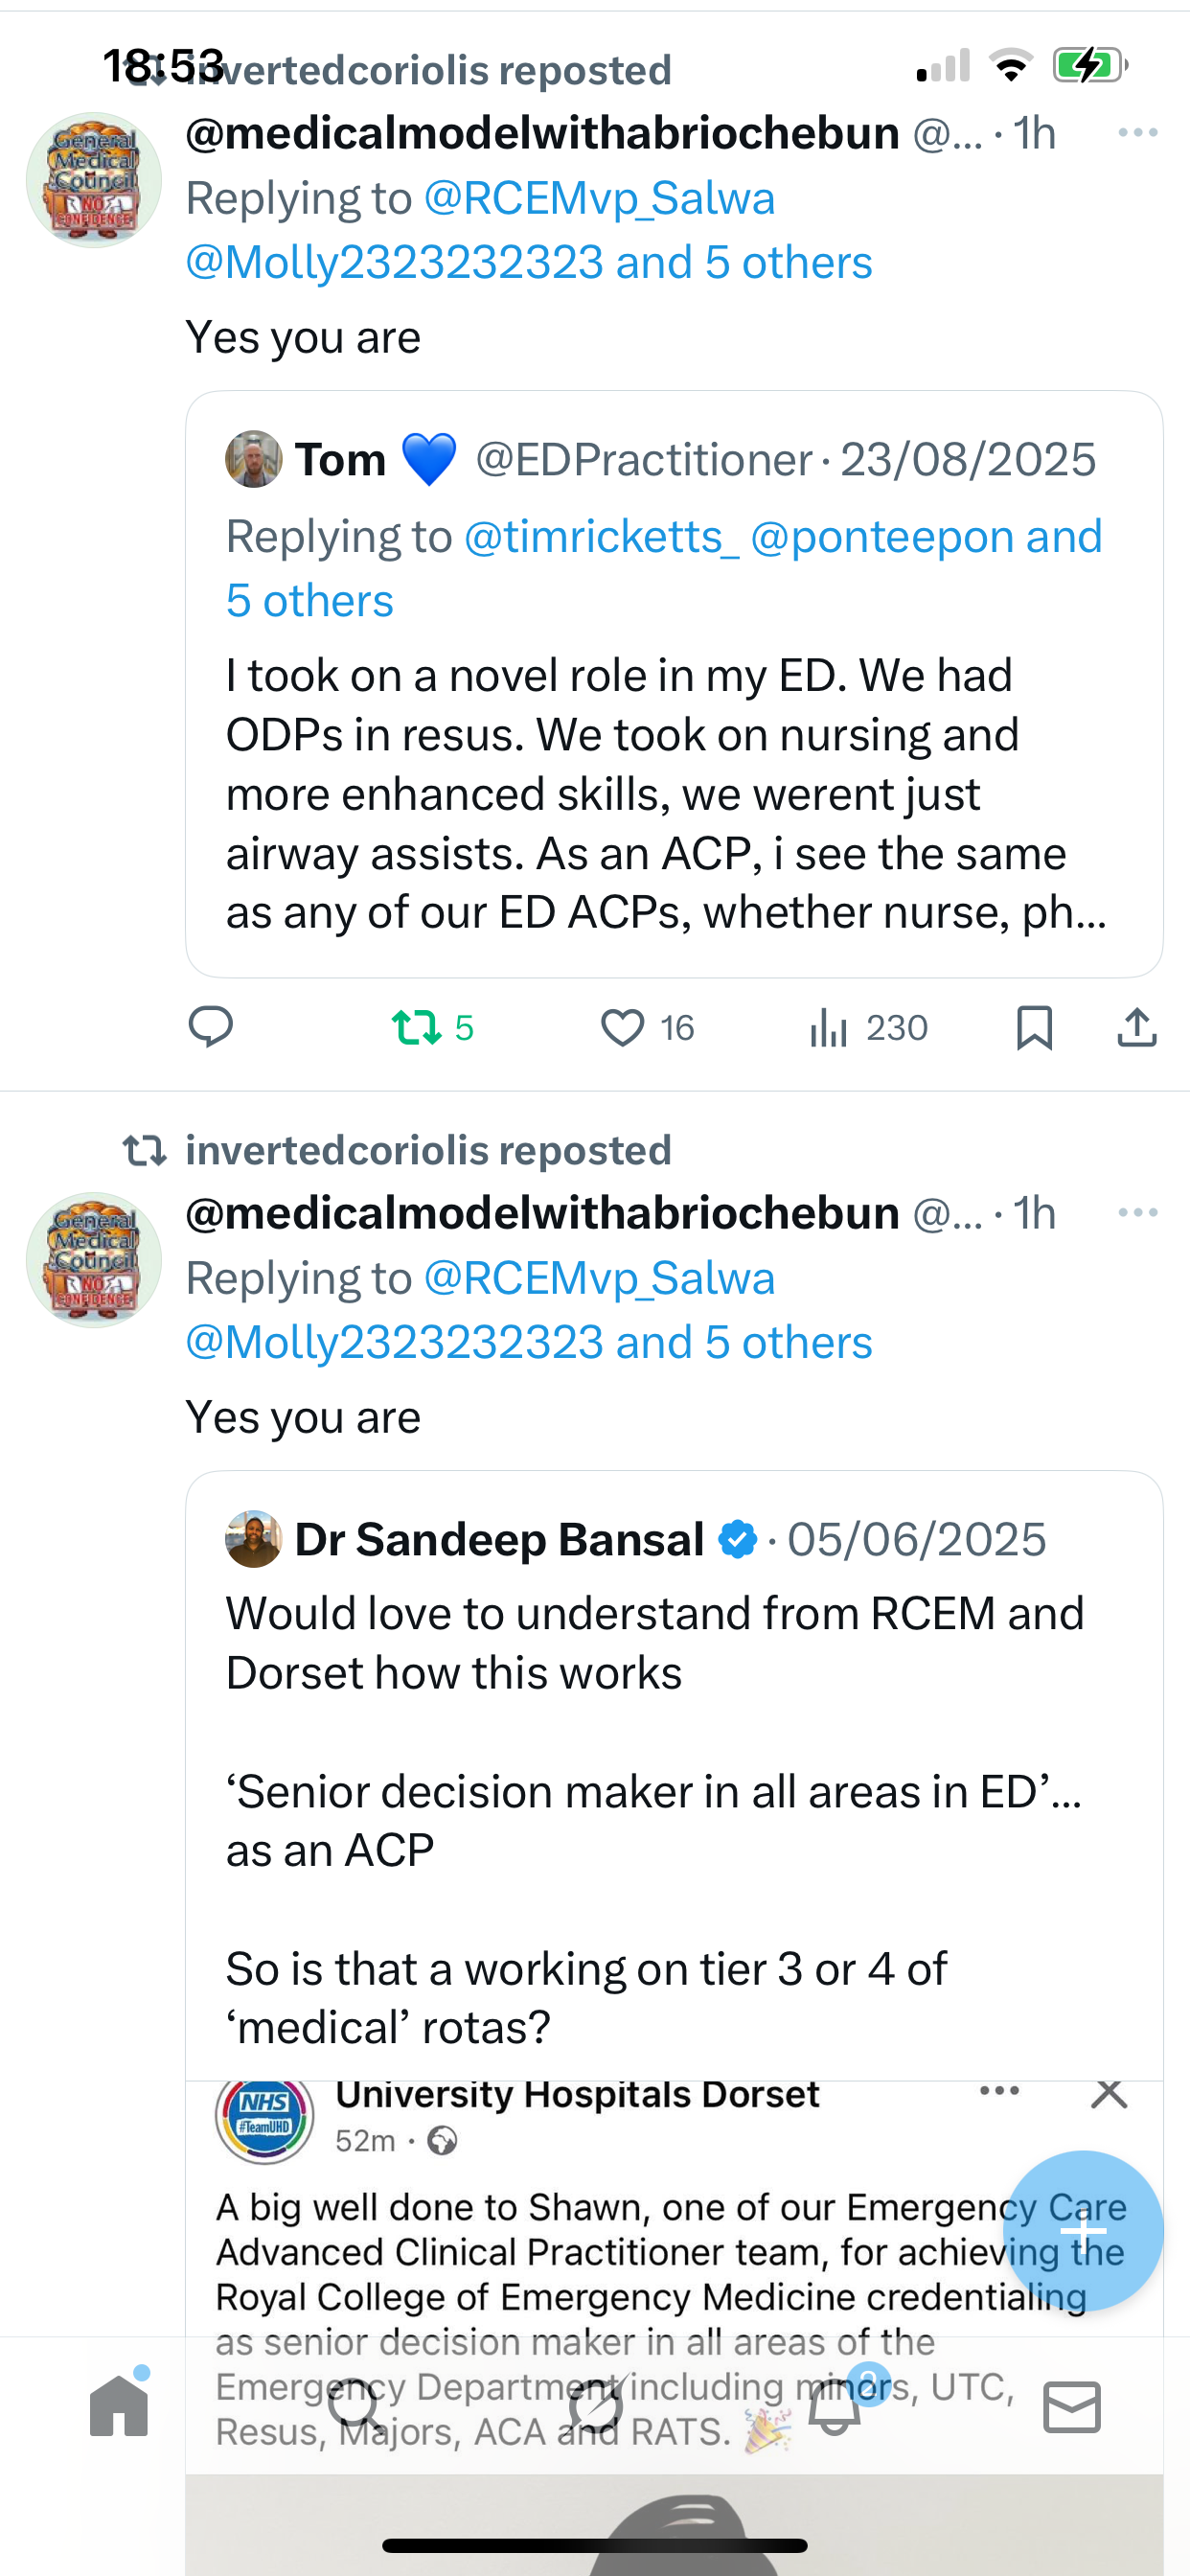Open @timricketts_ mention in quoted post
Viewport: 1190px width, 2576px height.
(601, 537)
